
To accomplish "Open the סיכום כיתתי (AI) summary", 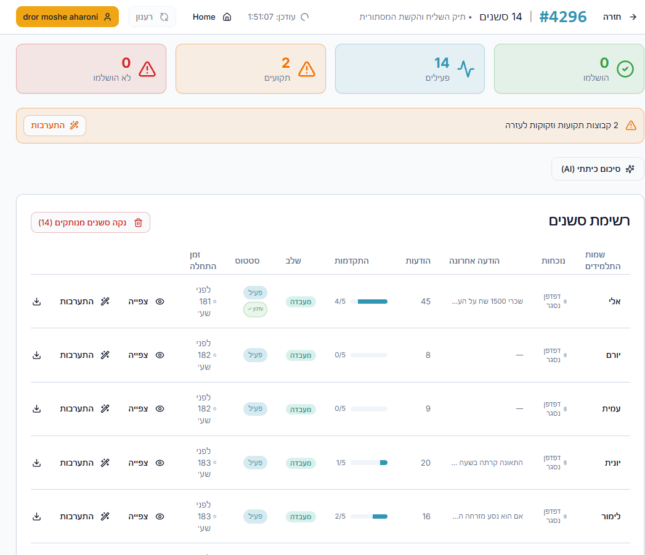I will click(598, 169).
